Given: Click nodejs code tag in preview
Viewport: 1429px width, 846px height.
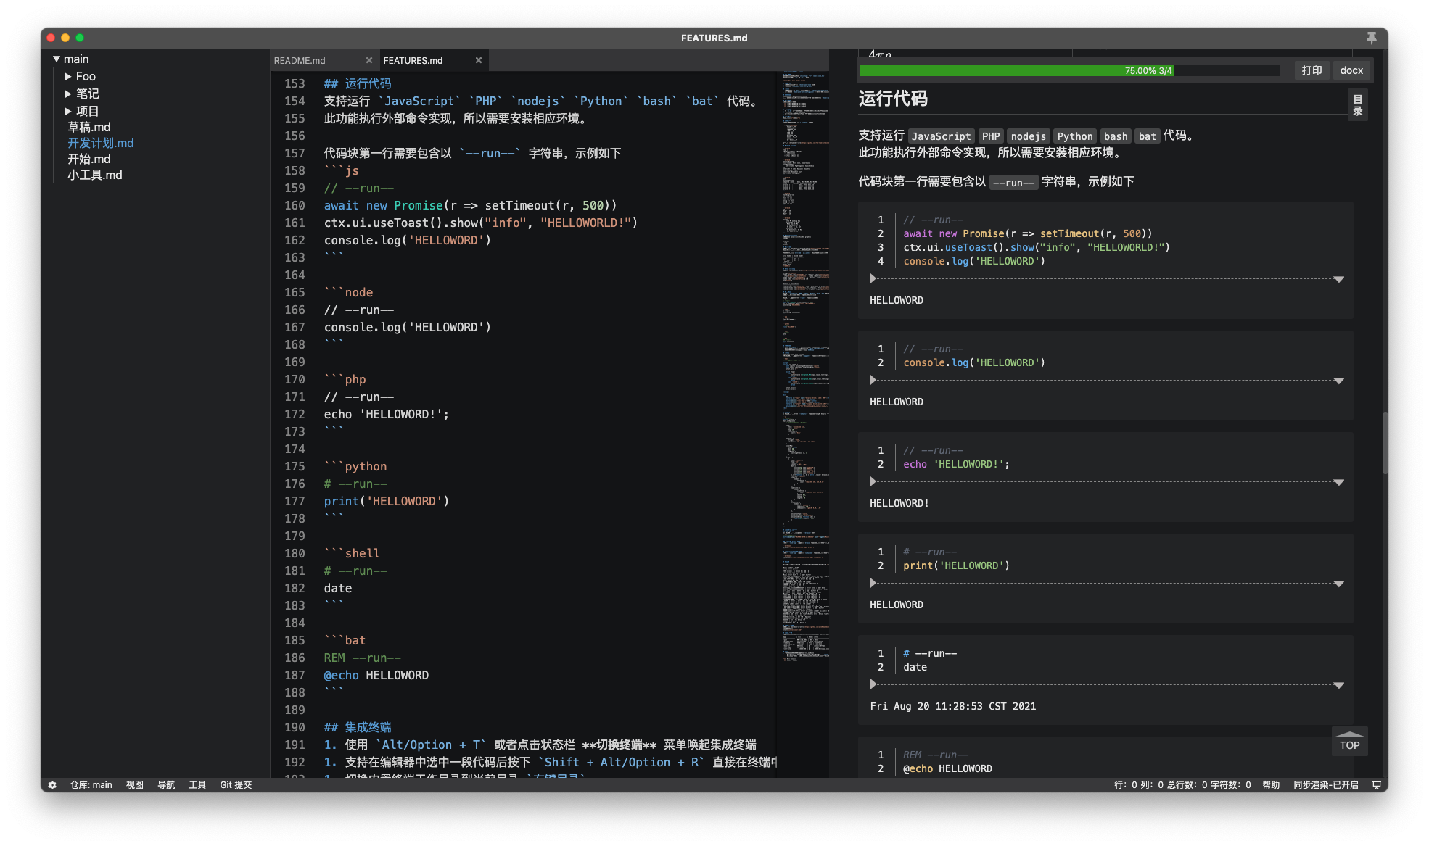Looking at the screenshot, I should pos(1028,136).
